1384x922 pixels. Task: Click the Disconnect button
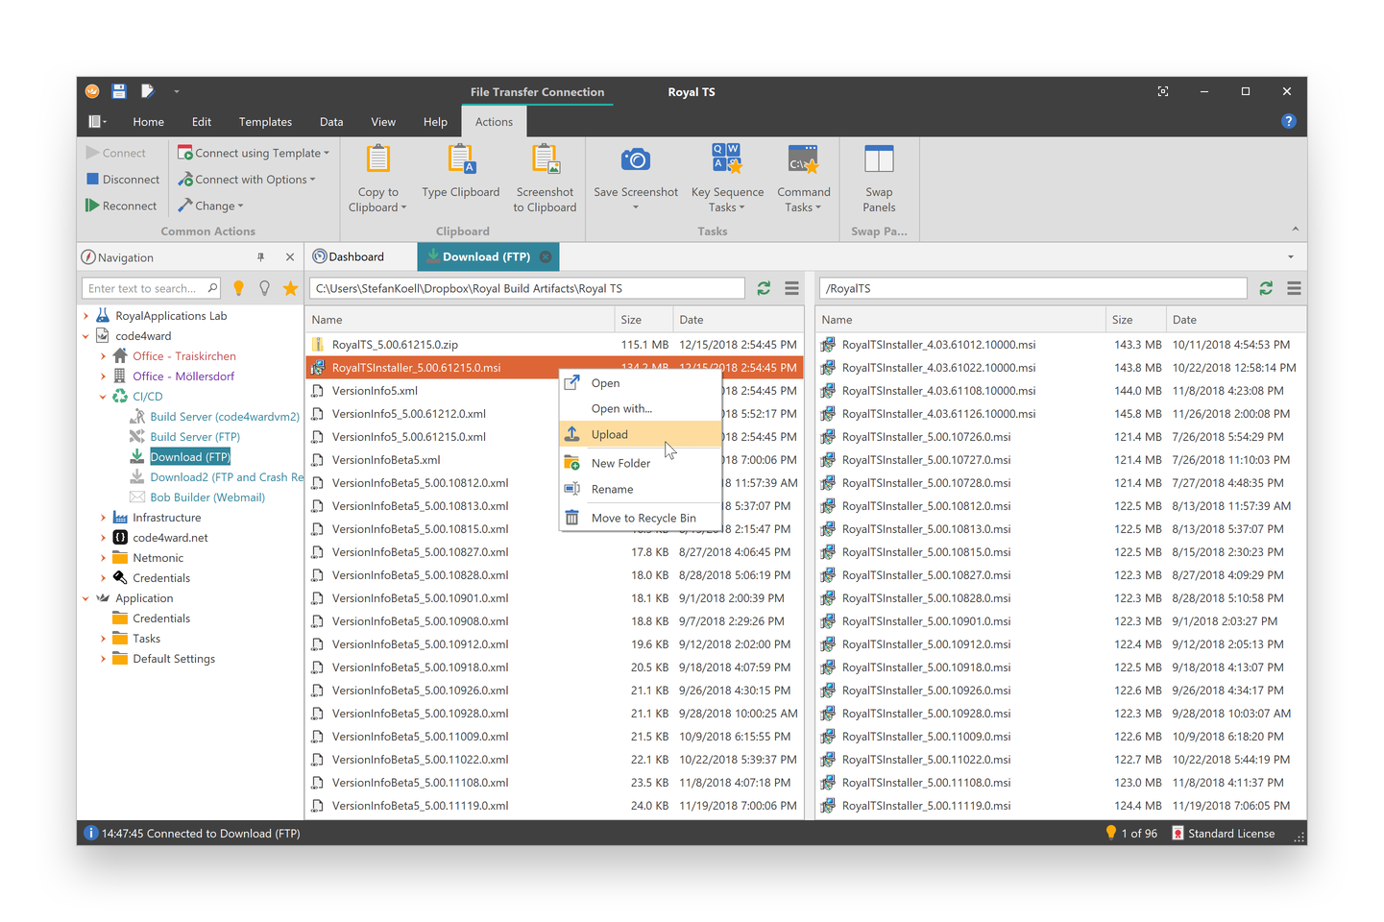pyautogui.click(x=122, y=179)
